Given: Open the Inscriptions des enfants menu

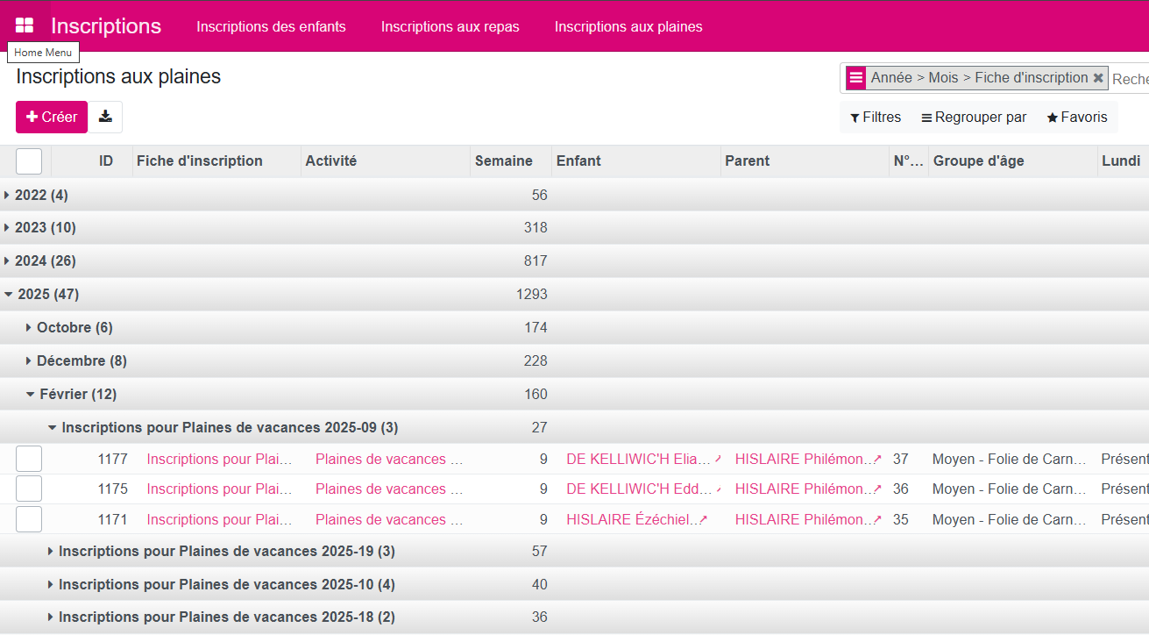Looking at the screenshot, I should click(x=271, y=26).
